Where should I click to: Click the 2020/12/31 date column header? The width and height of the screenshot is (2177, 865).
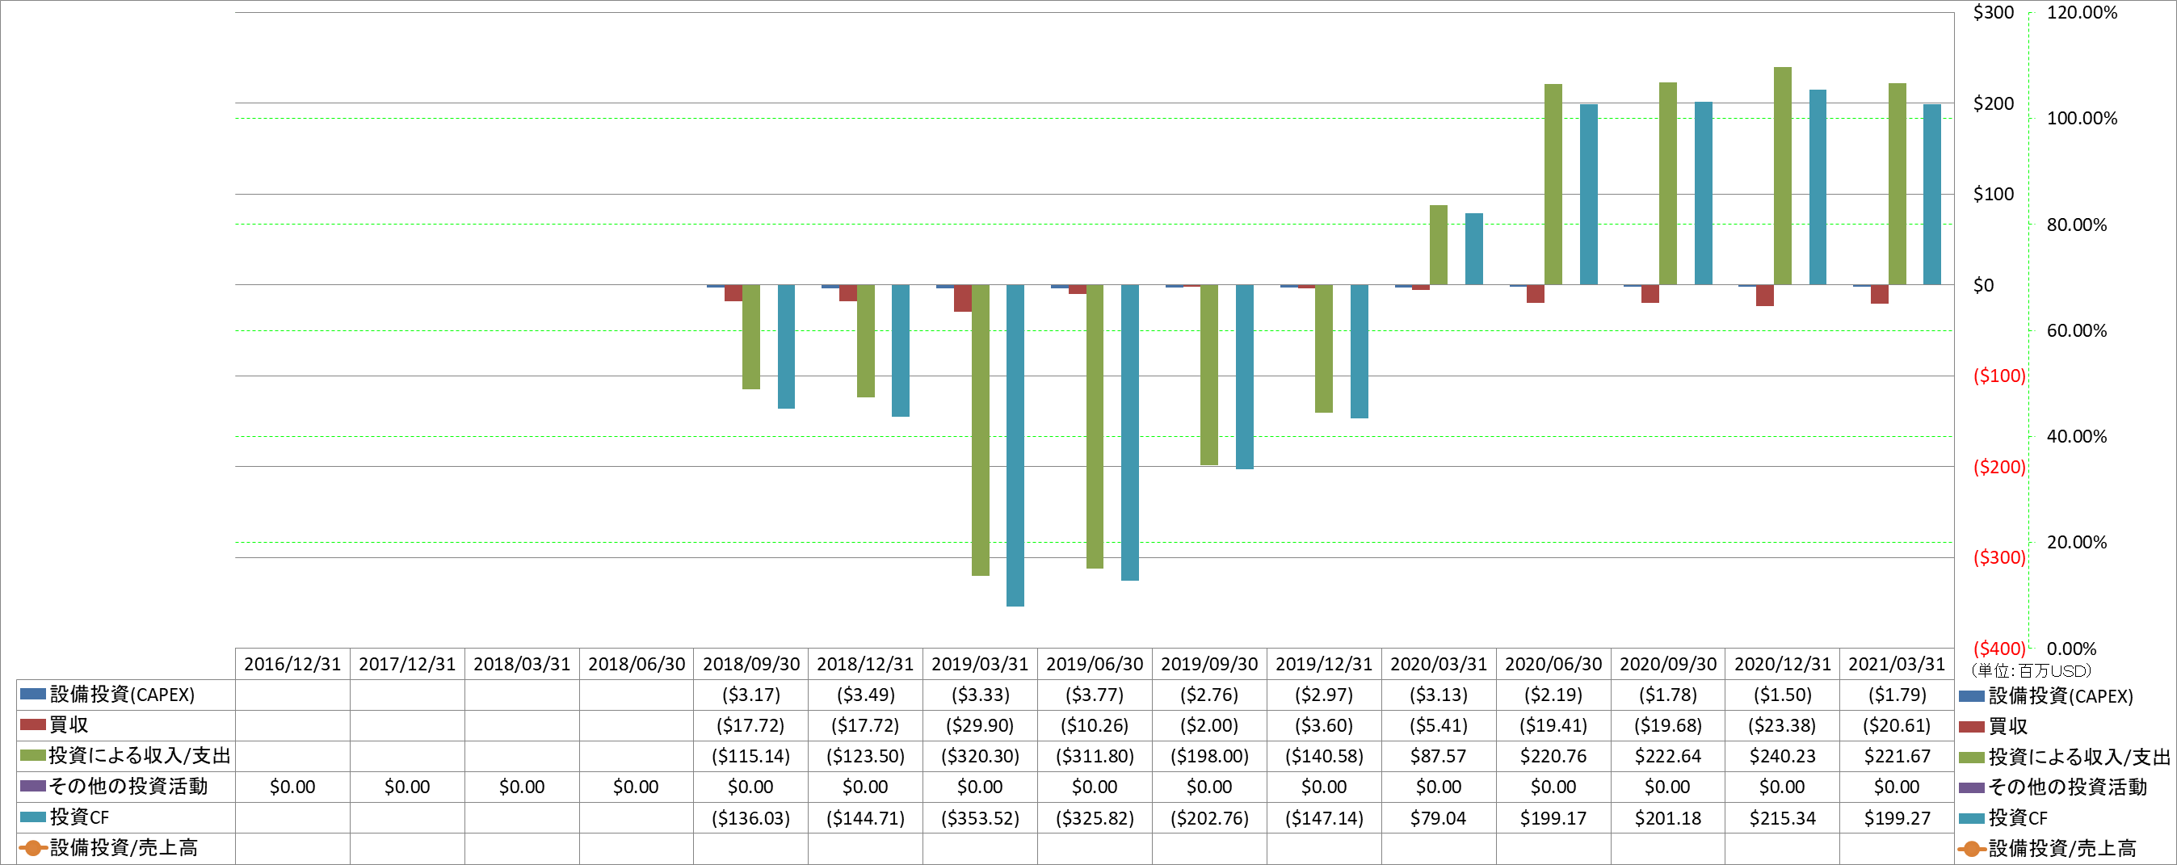coord(1782,664)
